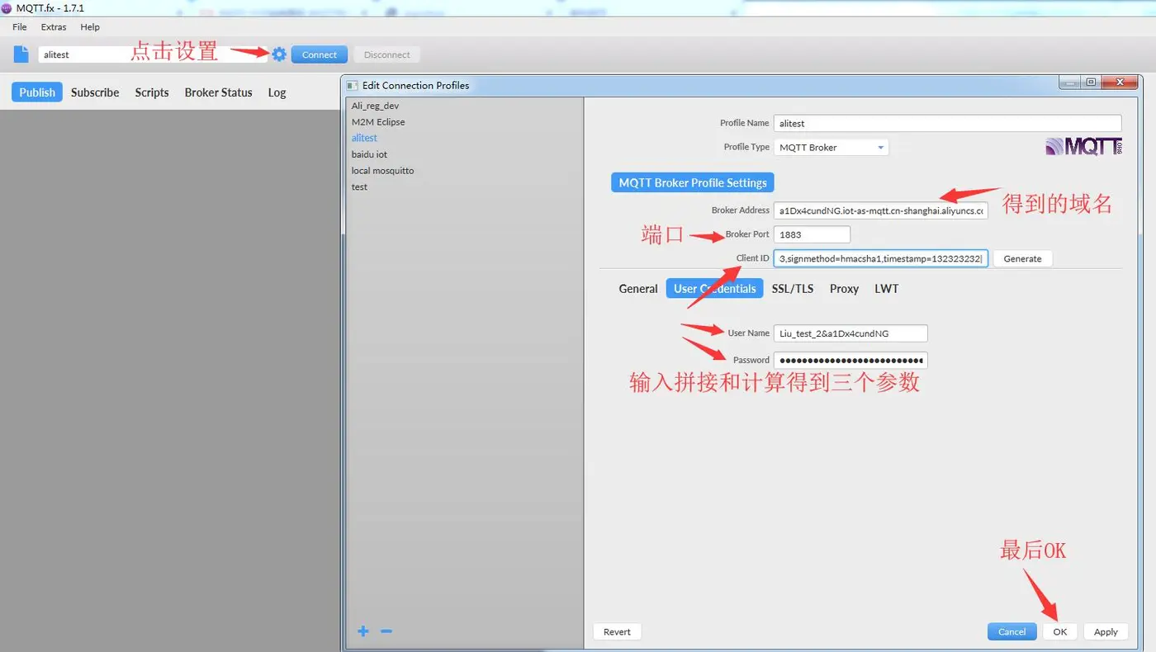Image resolution: width=1156 pixels, height=652 pixels.
Task: Cancel the profile editing dialog
Action: pyautogui.click(x=1011, y=632)
